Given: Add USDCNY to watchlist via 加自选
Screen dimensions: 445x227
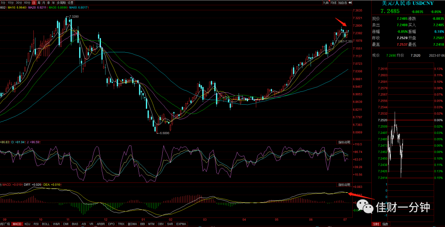Looking at the screenshot, I should (342, 2).
